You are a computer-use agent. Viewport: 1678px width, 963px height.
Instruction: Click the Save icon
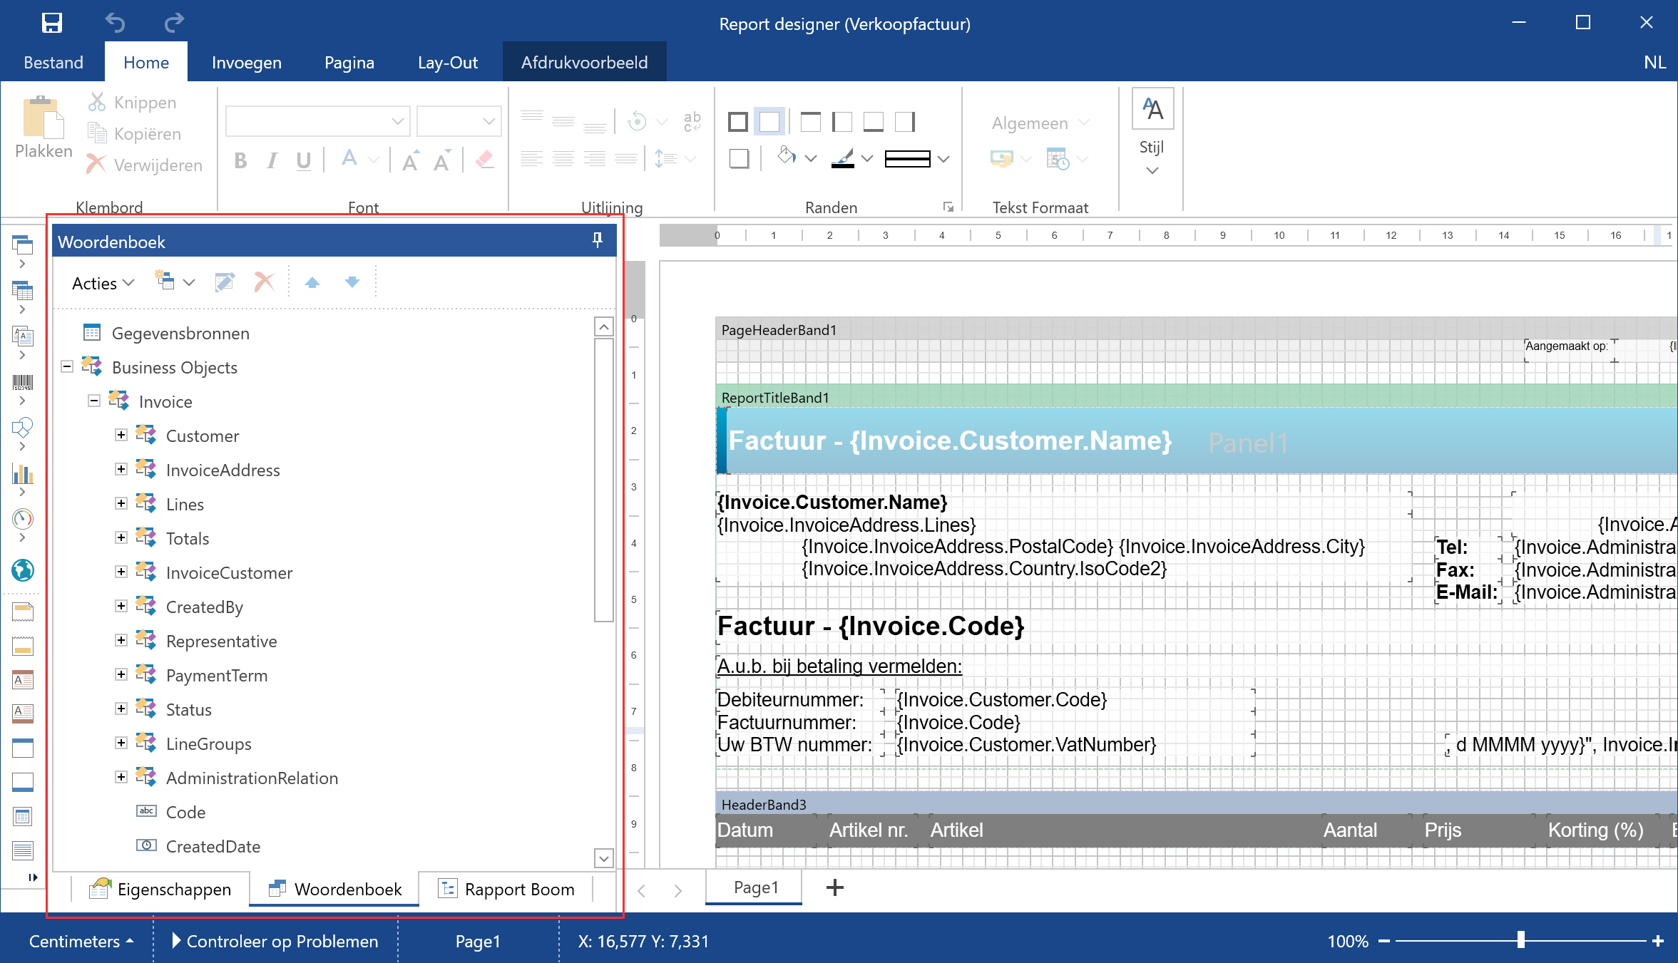(51, 23)
